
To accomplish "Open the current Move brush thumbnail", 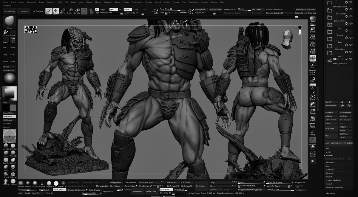I will 10,23.
